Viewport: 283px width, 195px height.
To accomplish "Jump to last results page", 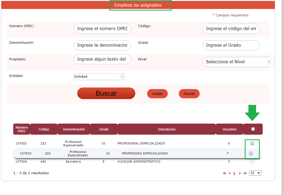I will click(245, 173).
